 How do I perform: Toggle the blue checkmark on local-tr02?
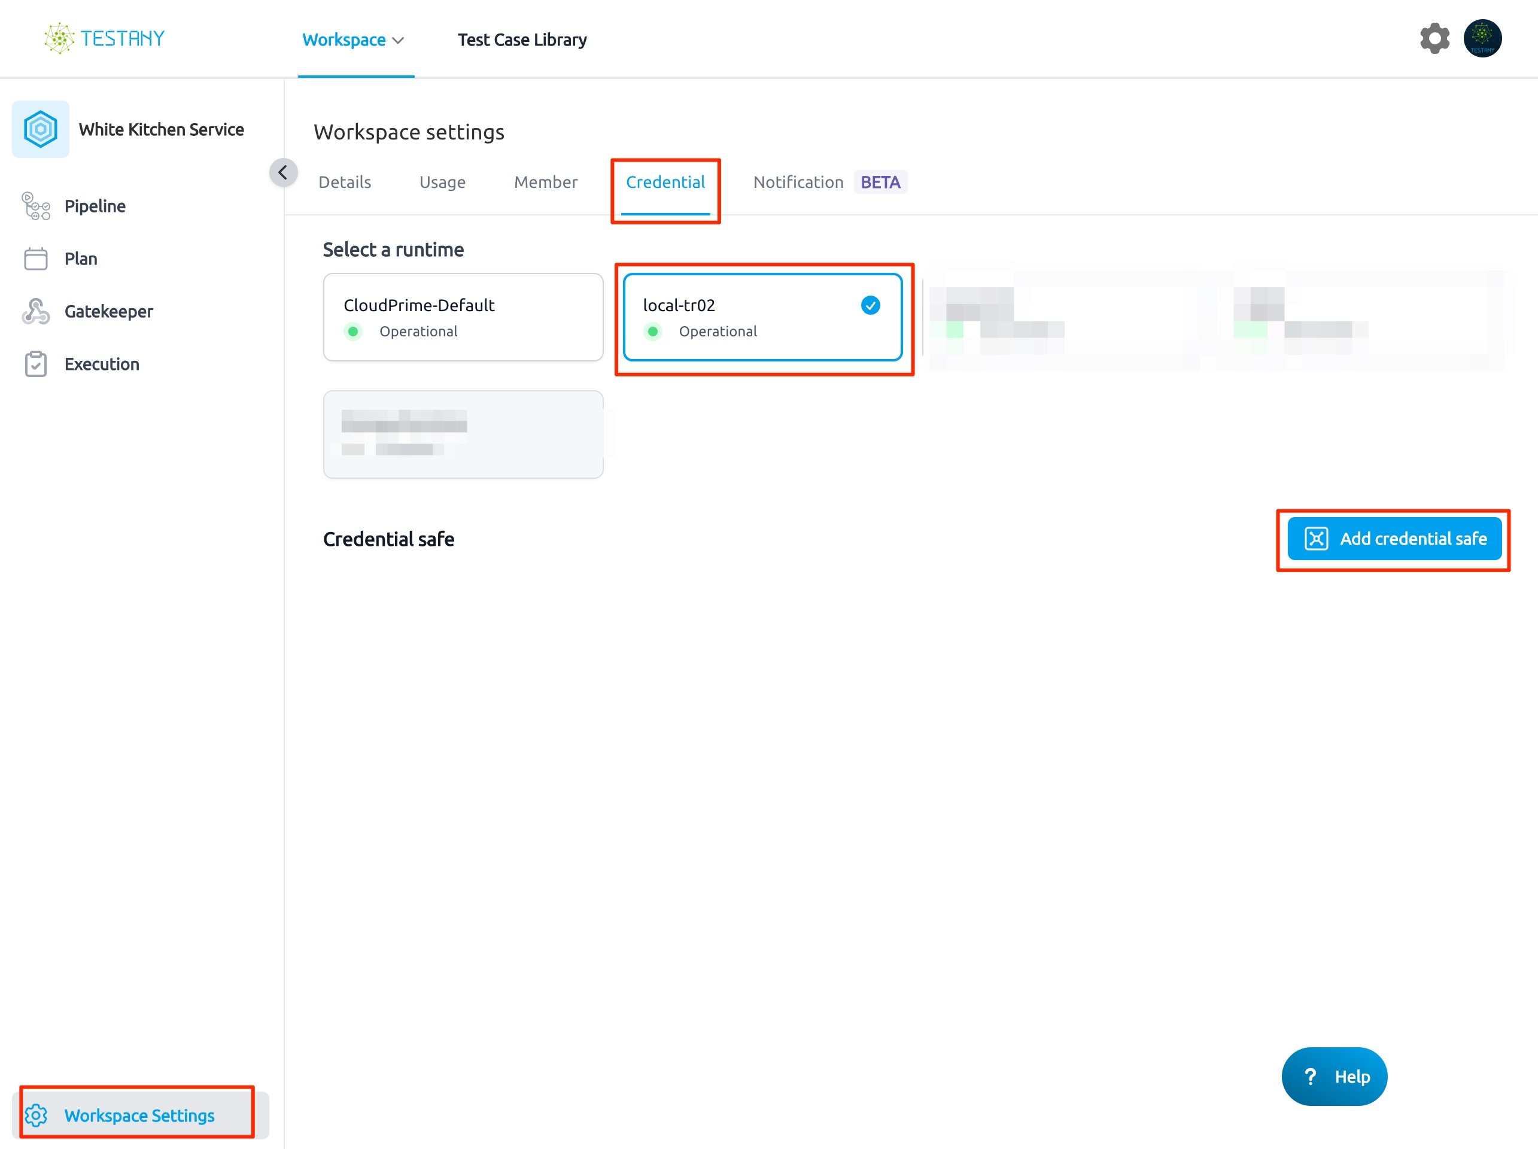[x=871, y=305]
